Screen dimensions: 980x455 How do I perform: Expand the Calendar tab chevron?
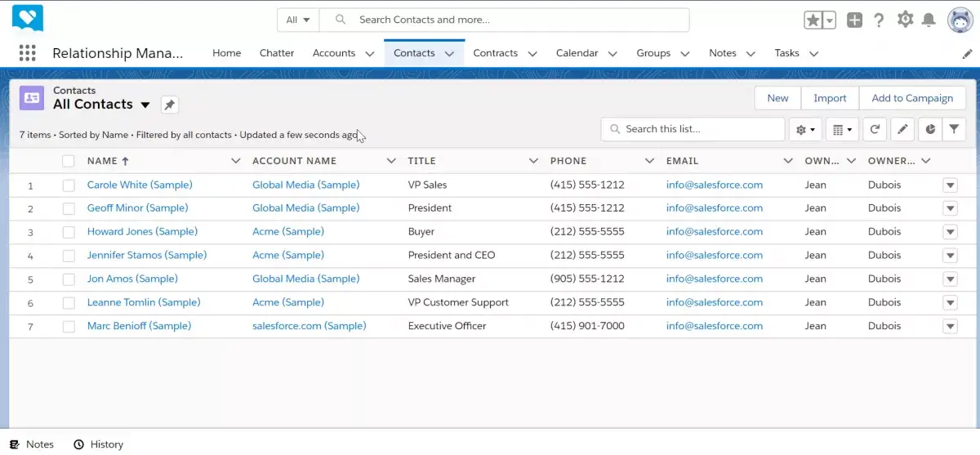[x=612, y=53]
